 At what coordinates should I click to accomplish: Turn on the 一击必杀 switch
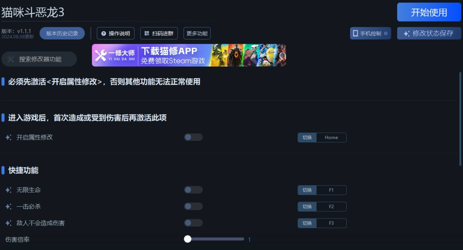193,206
